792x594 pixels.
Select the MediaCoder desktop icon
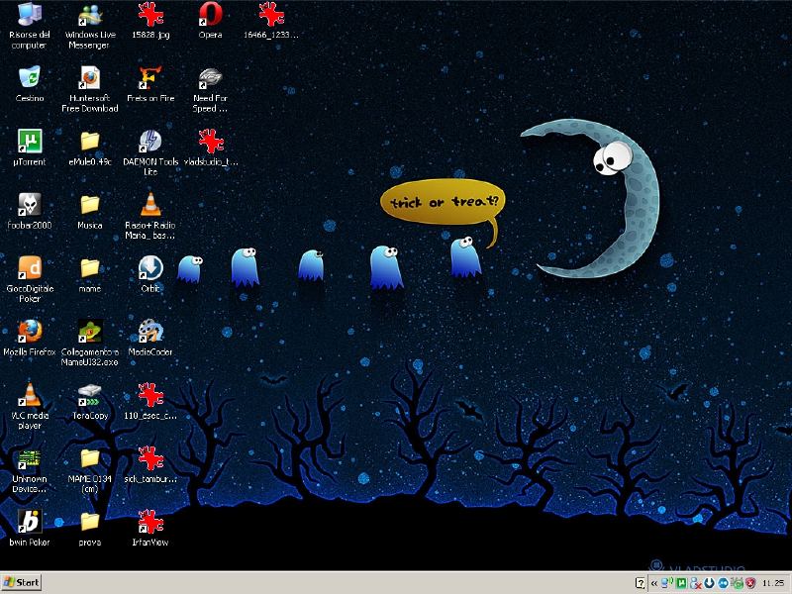pyautogui.click(x=150, y=331)
